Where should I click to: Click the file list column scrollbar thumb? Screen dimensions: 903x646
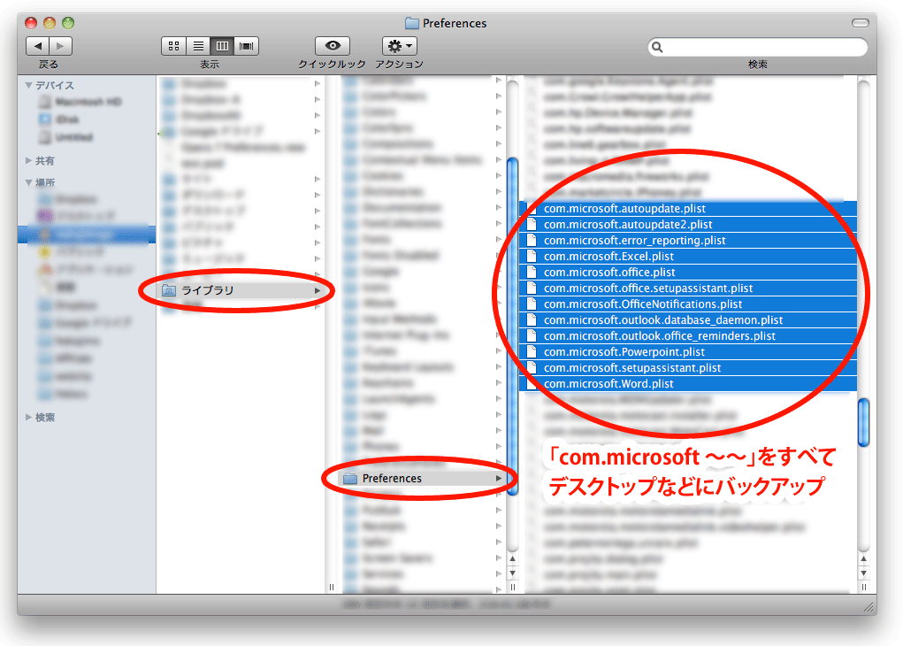[863, 422]
